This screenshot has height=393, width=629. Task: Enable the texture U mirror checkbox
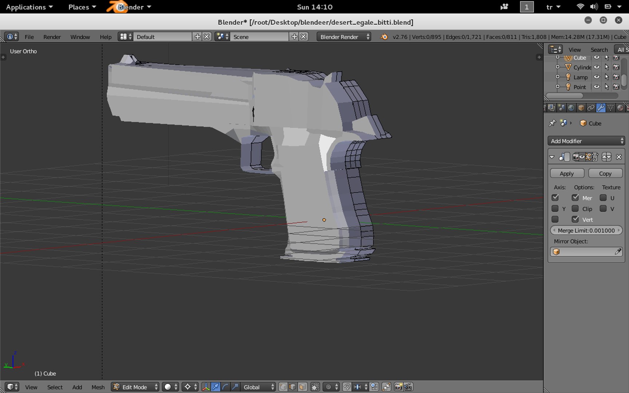pyautogui.click(x=603, y=198)
